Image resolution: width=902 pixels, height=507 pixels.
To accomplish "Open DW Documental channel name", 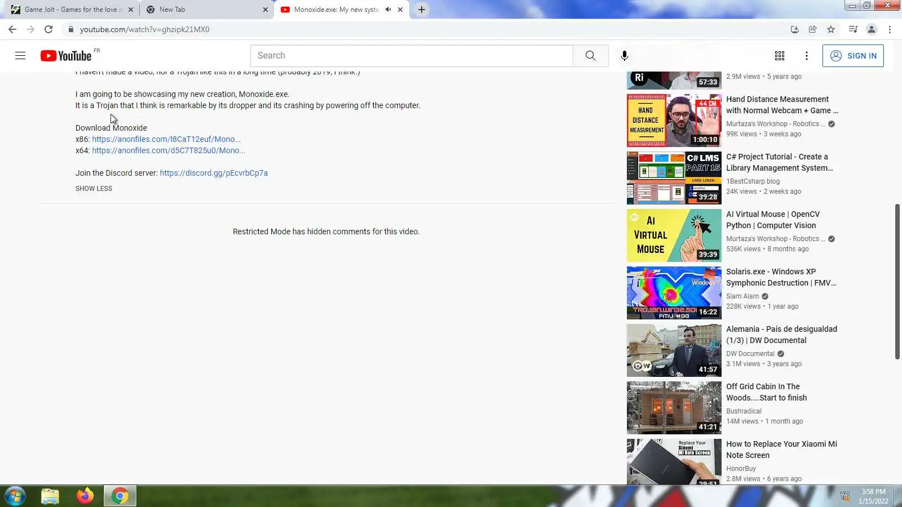I will coord(750,354).
